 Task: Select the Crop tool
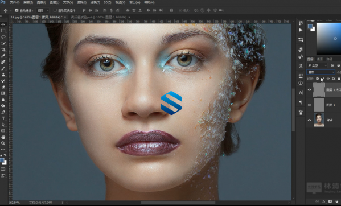(3, 50)
